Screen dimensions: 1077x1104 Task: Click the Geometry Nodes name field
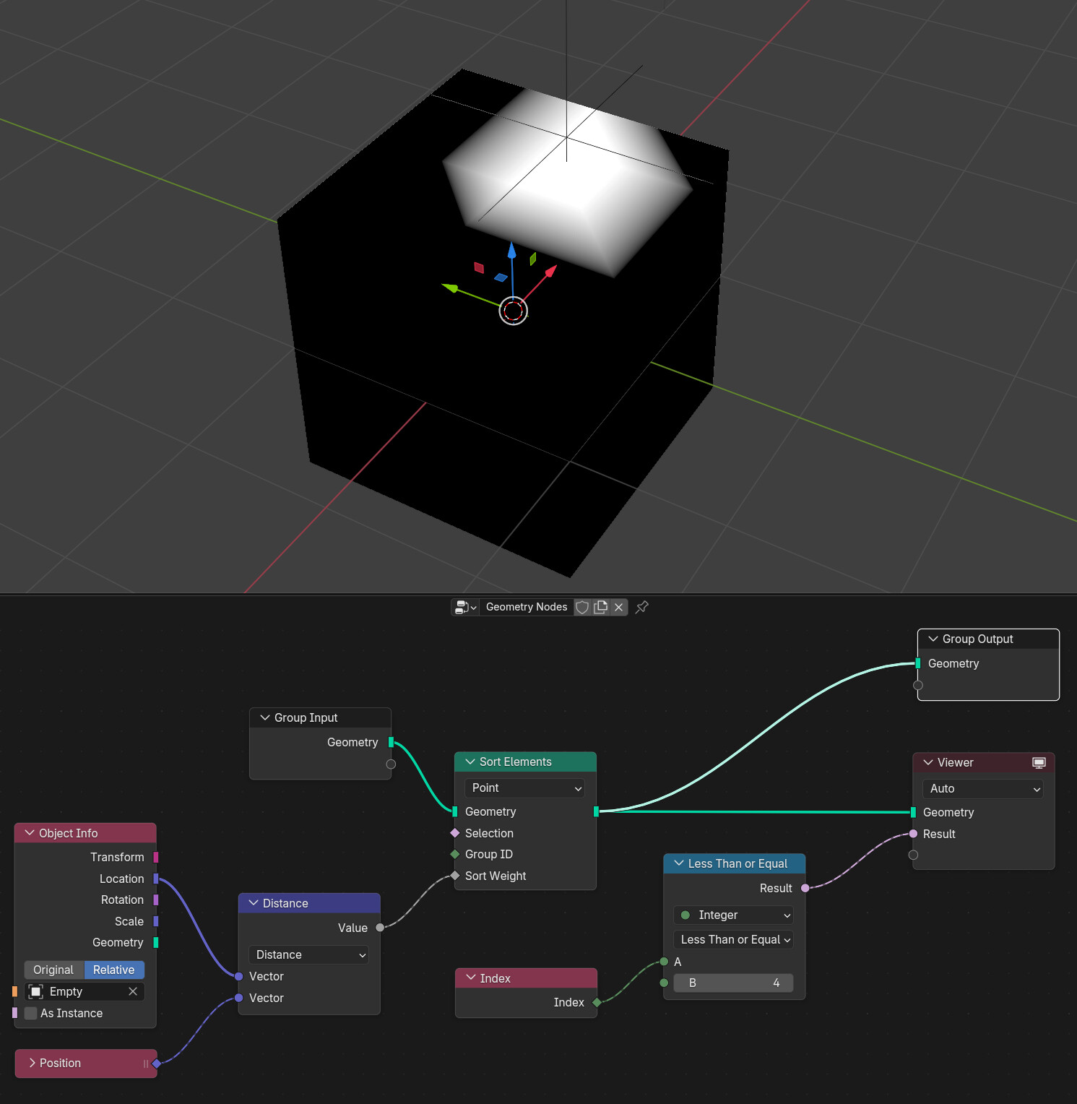527,607
